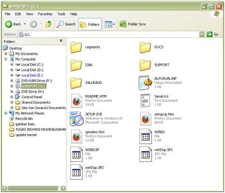Click the folder tree horizontal scrollbar thumb

[33, 188]
